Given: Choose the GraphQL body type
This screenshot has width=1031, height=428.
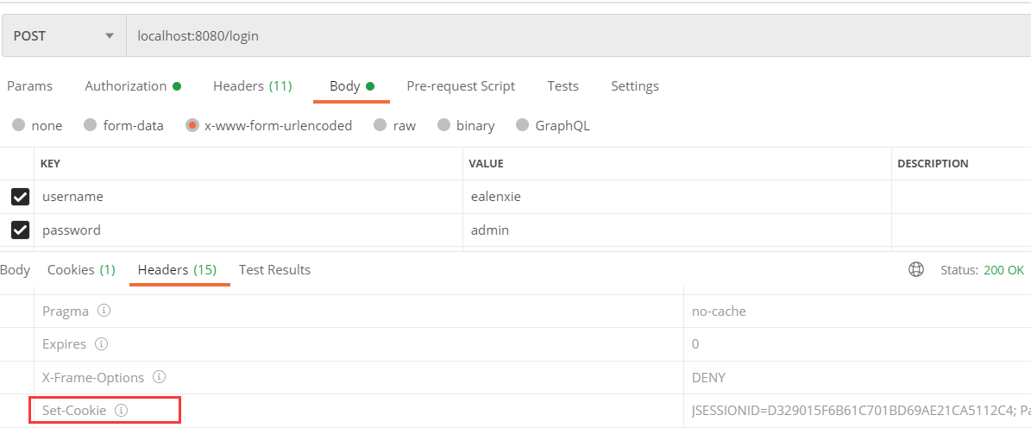Looking at the screenshot, I should click(522, 126).
